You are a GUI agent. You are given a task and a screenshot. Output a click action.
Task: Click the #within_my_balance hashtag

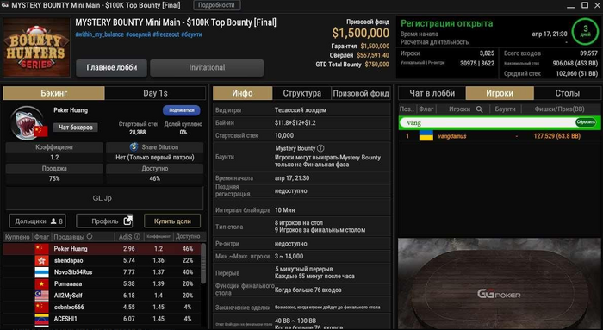point(100,34)
